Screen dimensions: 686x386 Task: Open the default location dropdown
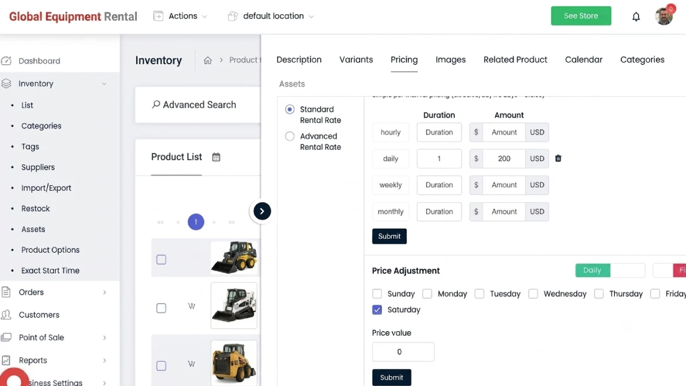[271, 16]
